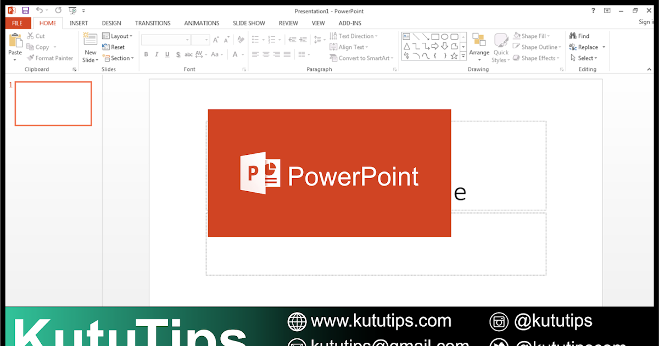
Task: Open the Select dropdown in Editing
Action: tap(584, 58)
